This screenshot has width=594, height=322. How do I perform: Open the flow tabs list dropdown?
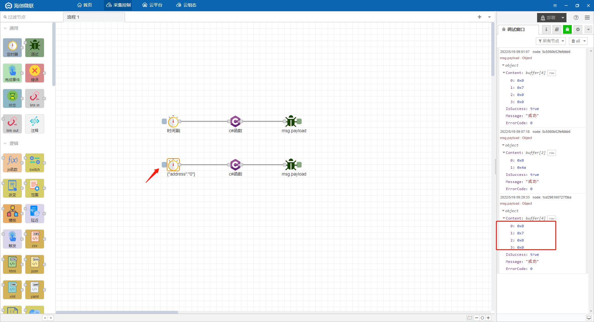pyautogui.click(x=489, y=17)
